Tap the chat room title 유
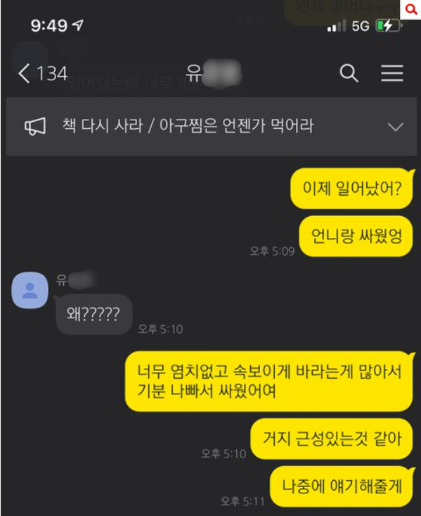Image resolution: width=421 pixels, height=516 pixels. tap(214, 73)
